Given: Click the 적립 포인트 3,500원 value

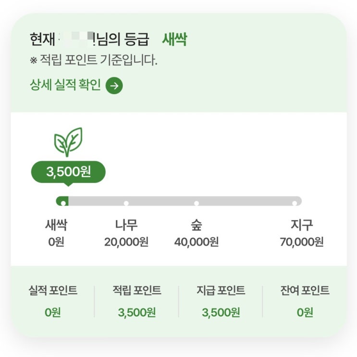Looking at the screenshot, I should point(137,312).
